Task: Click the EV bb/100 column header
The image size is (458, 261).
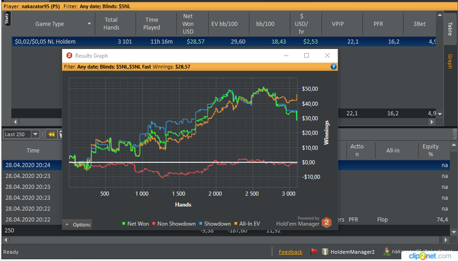Action: click(224, 24)
